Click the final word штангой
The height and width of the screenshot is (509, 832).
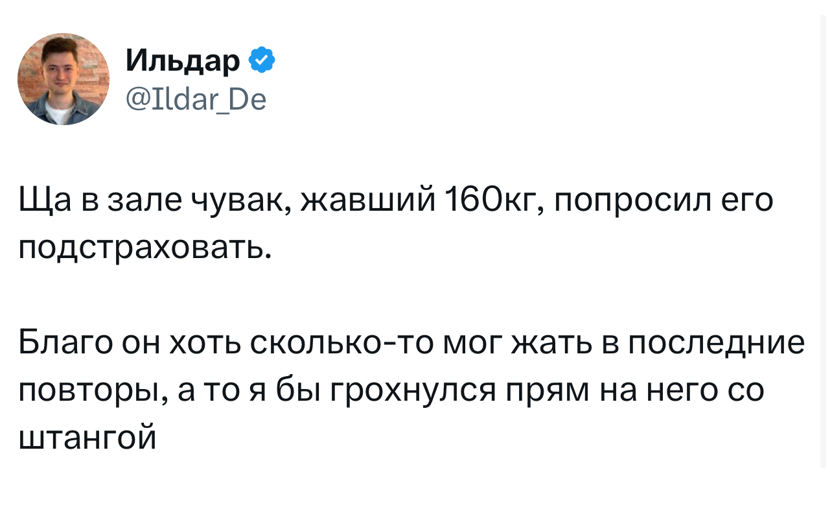click(87, 438)
